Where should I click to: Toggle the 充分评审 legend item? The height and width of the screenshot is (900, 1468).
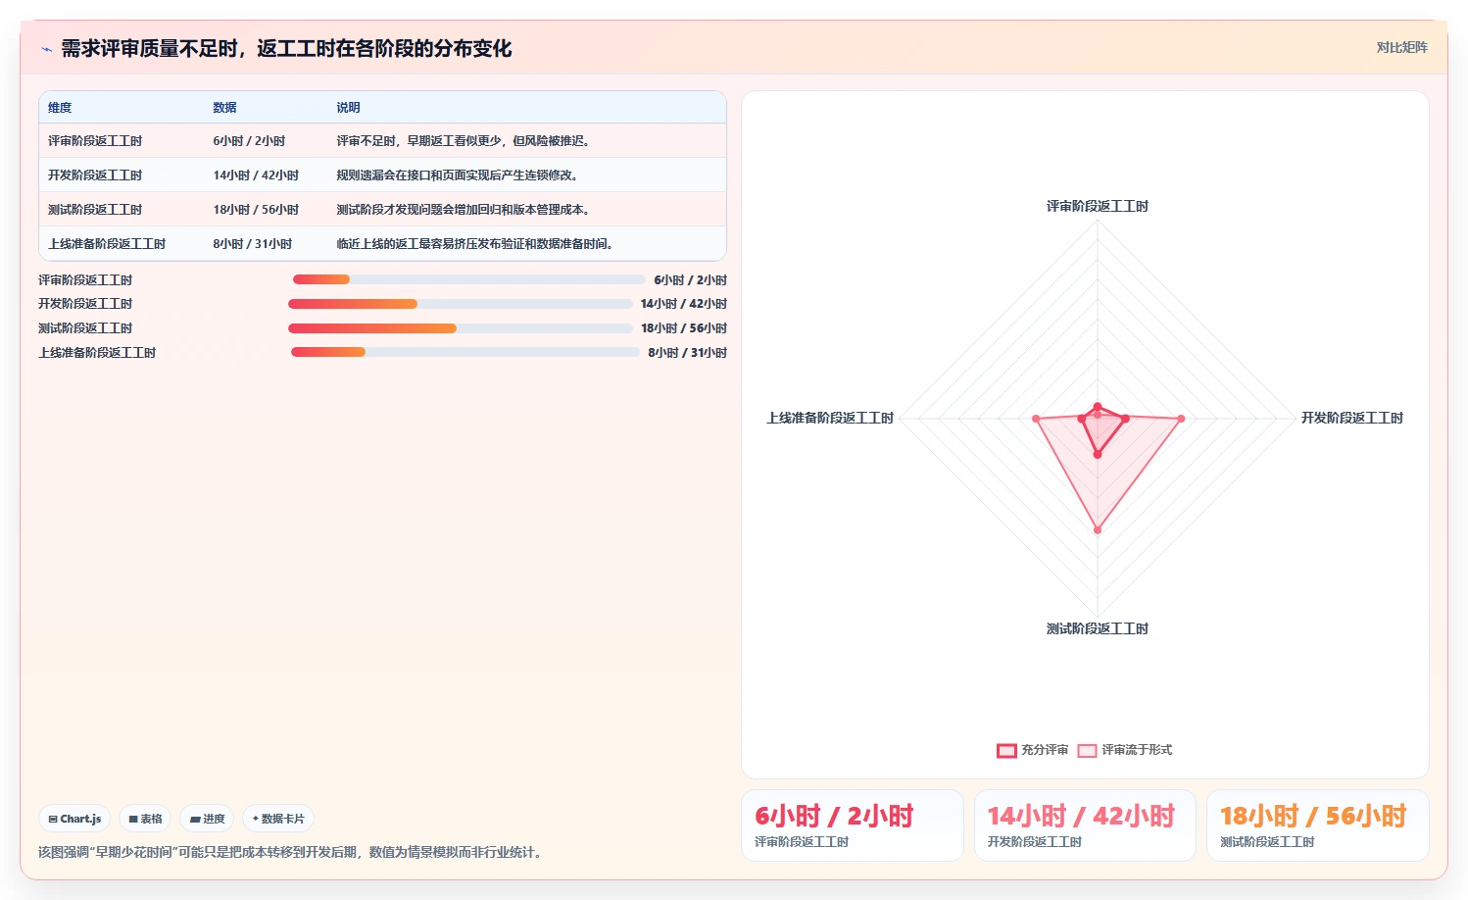pos(1032,750)
